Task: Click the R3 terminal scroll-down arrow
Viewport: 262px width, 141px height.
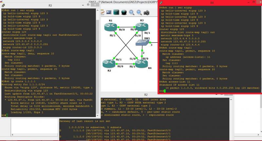Action: pyautogui.click(x=98, y=115)
